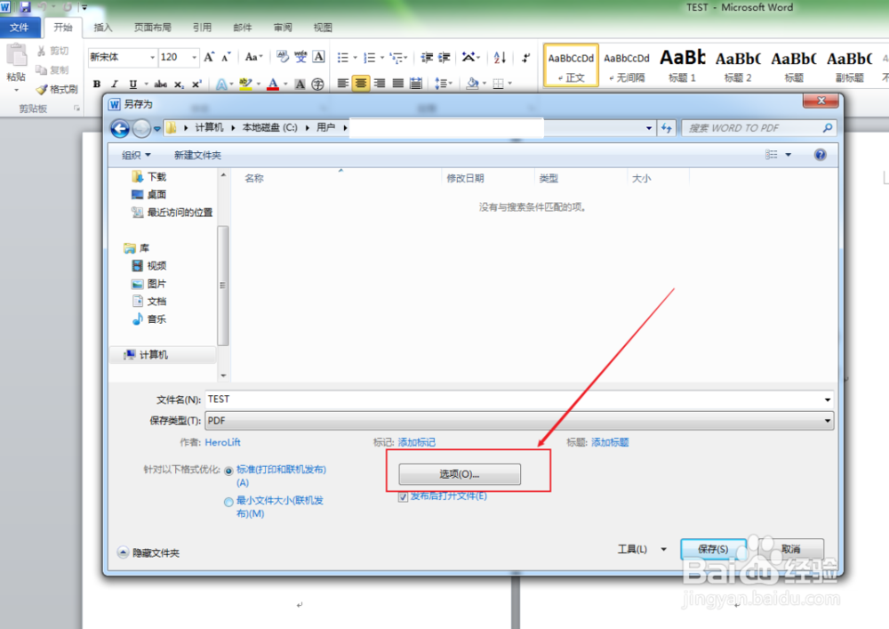Apply subscript formatting

[179, 84]
